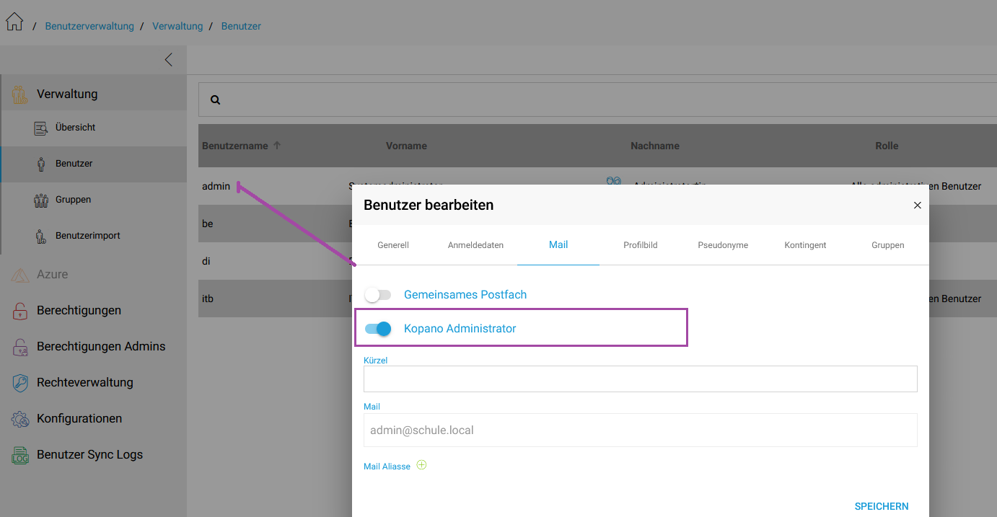Disable the Kopano Administrator toggle
This screenshot has width=997, height=517.
378,329
